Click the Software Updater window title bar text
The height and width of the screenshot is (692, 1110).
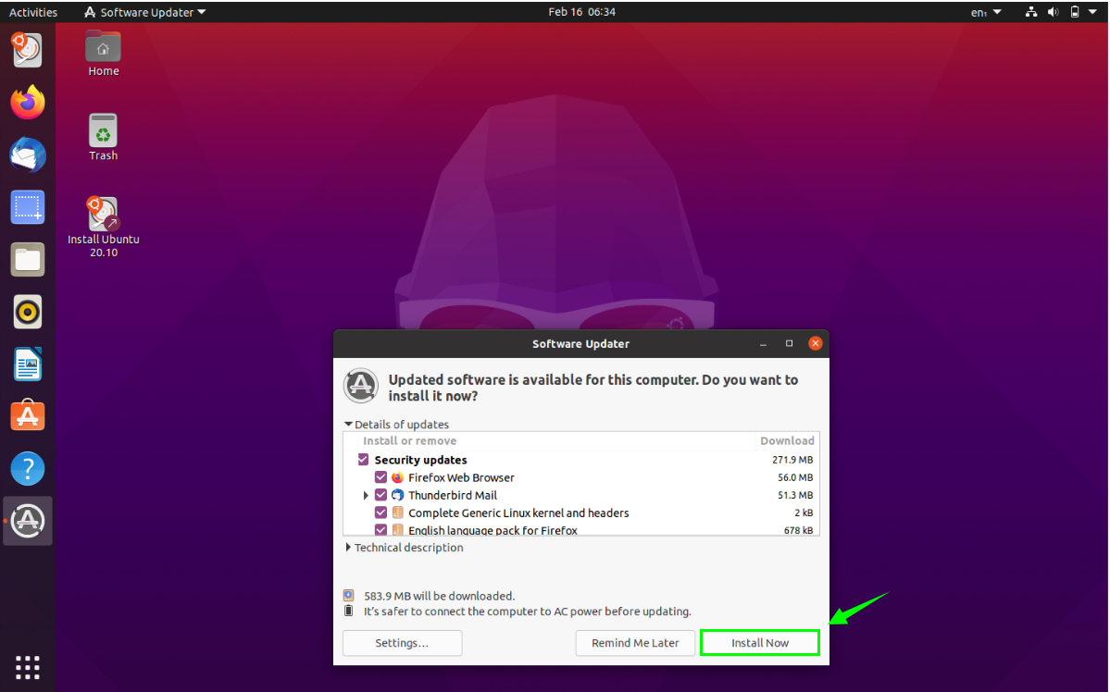click(580, 344)
